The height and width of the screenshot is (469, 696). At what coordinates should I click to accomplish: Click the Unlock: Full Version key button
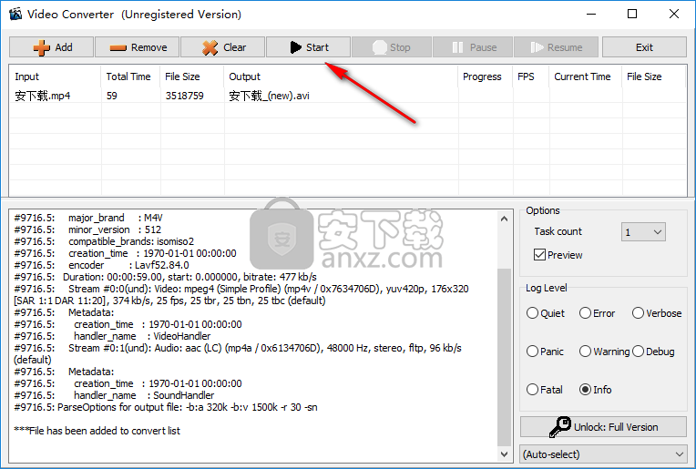[603, 427]
